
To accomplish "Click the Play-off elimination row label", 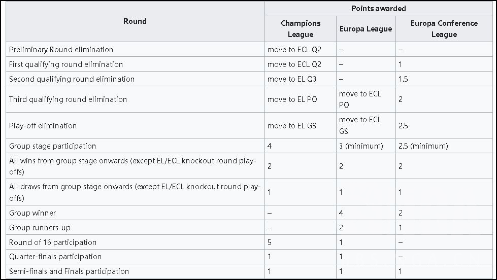I will 43,126.
